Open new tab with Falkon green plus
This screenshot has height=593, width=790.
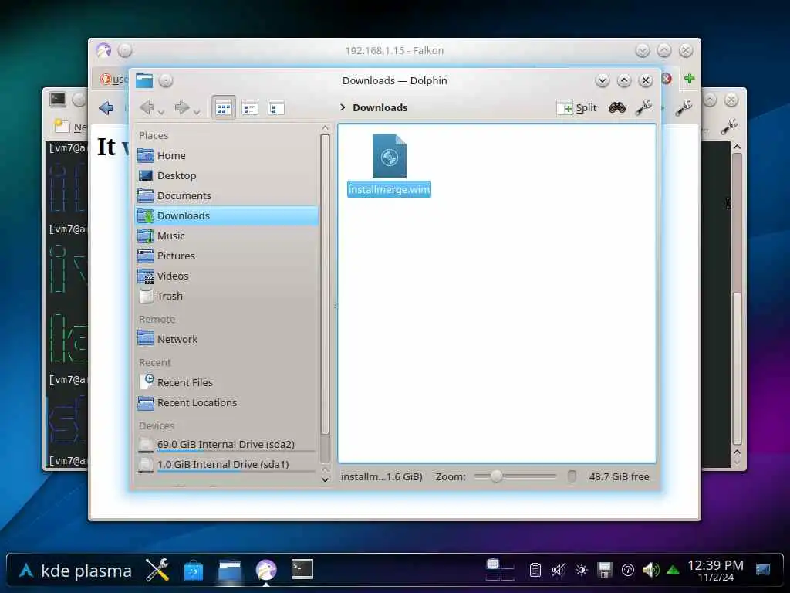689,79
